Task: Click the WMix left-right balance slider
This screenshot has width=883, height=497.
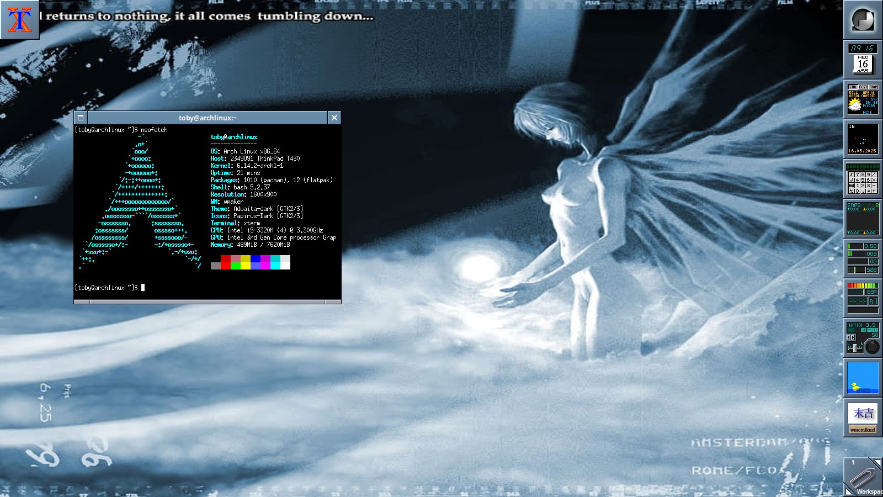Action: click(855, 348)
